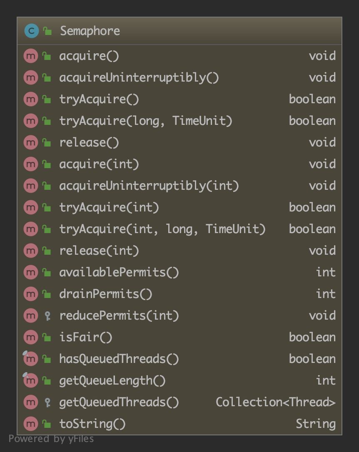Click the Collection<Thread> return type
Screen dimensions: 359x452
[275, 402]
